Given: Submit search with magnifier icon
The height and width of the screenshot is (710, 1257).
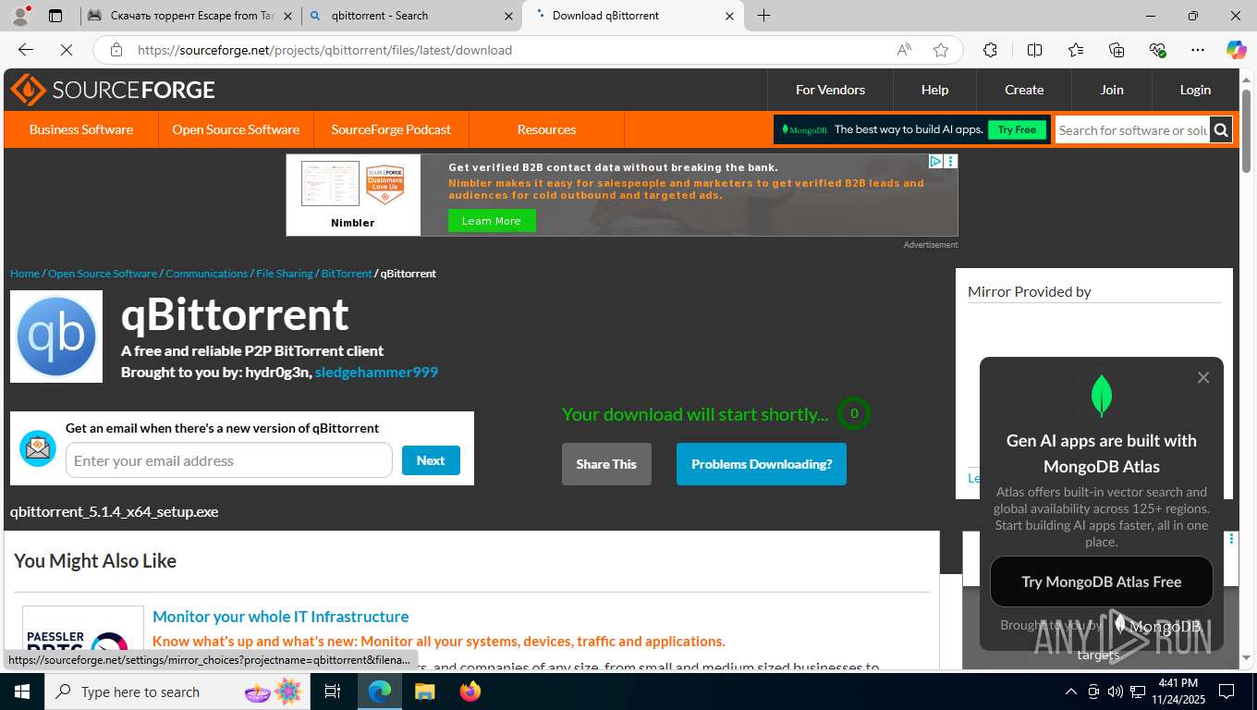Looking at the screenshot, I should tap(1221, 129).
